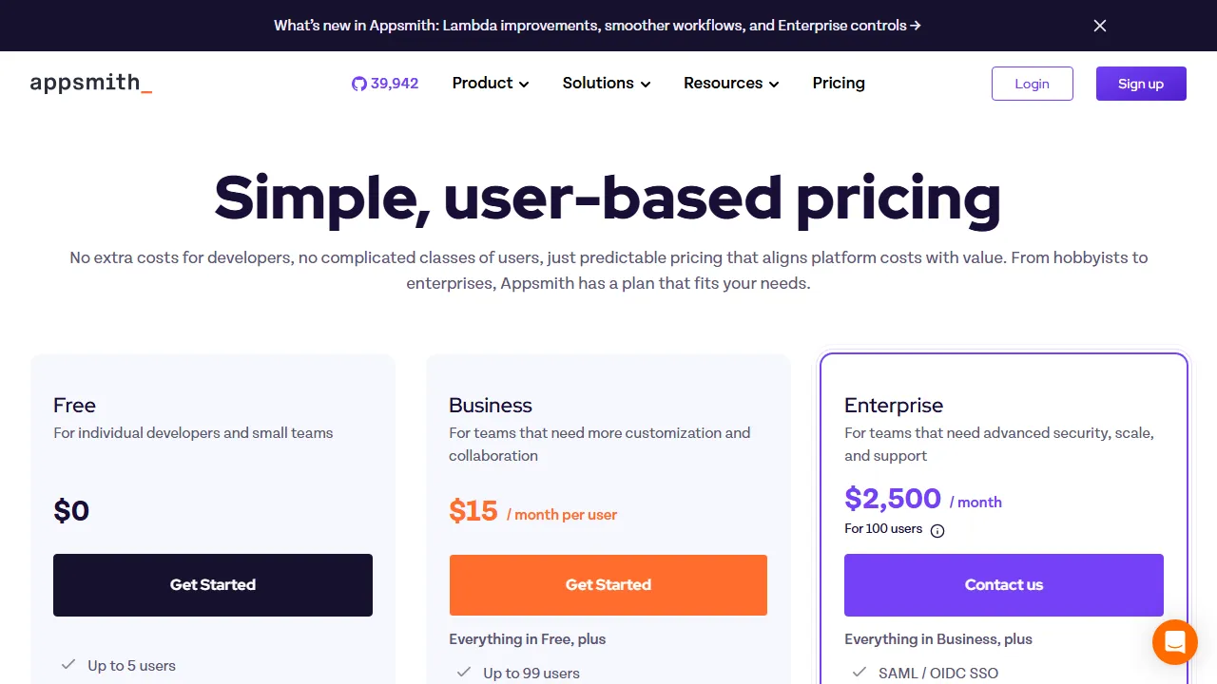The image size is (1217, 684).
Task: Expand the Product menu
Action: (x=491, y=84)
